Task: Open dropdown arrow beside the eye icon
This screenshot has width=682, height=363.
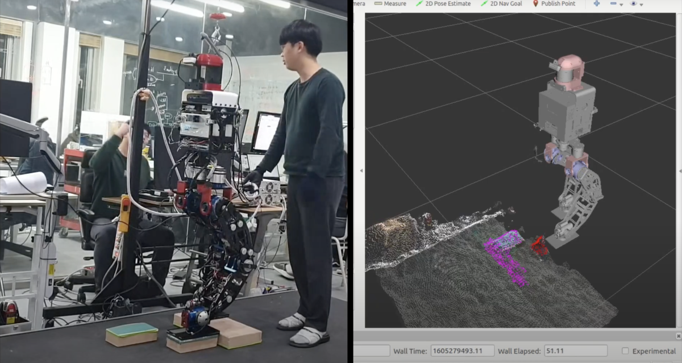Action: (641, 5)
